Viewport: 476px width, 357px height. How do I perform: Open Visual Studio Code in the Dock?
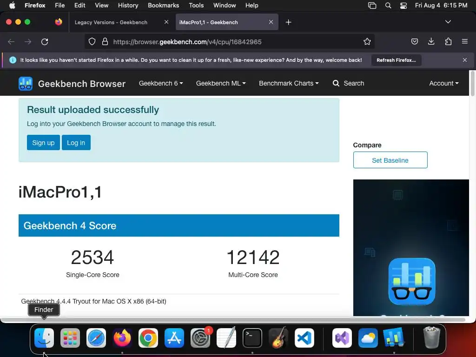304,338
